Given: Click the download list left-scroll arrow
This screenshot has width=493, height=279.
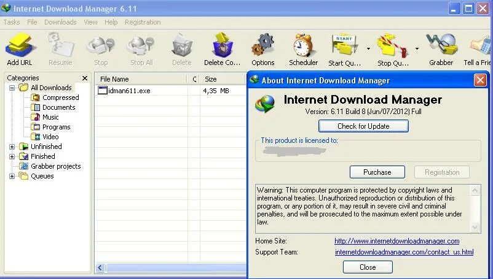Looking at the screenshot, I should point(100,268).
